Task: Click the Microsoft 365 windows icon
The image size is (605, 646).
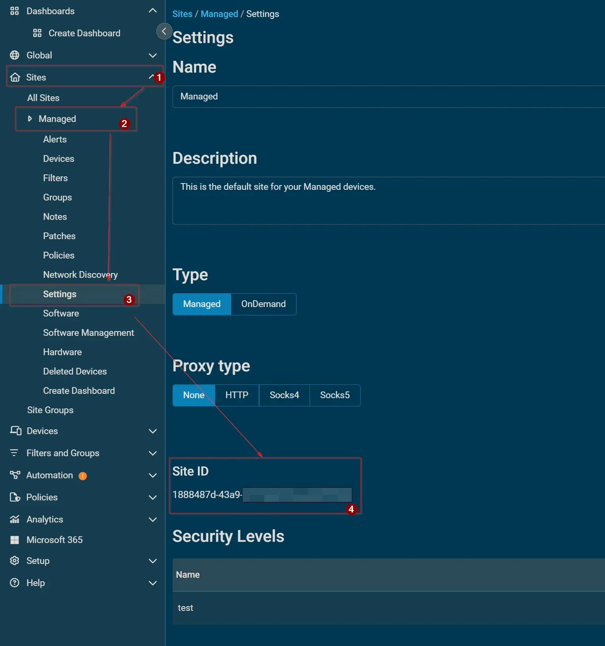Action: [15, 540]
